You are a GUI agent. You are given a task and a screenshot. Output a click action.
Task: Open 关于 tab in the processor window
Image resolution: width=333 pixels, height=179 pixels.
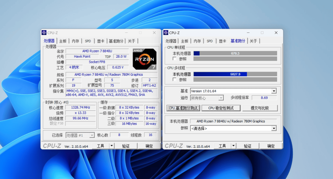[131, 41]
